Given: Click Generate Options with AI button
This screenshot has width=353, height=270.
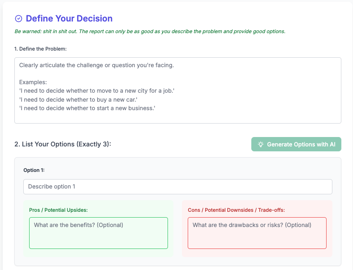Looking at the screenshot, I should [296, 144].
